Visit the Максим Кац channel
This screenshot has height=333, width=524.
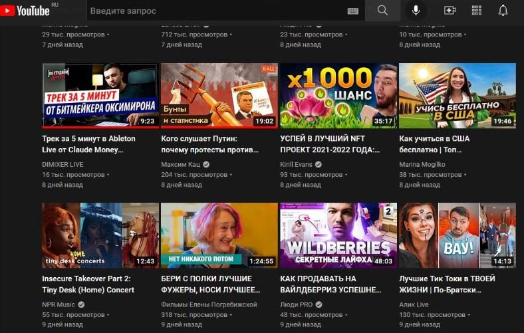pyautogui.click(x=180, y=164)
